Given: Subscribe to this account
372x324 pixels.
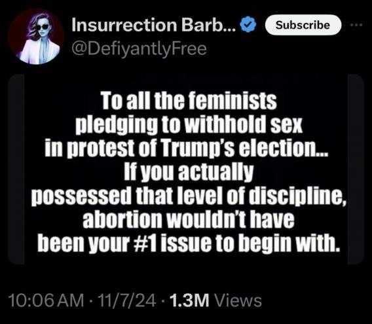Looking at the screenshot, I should [x=303, y=25].
